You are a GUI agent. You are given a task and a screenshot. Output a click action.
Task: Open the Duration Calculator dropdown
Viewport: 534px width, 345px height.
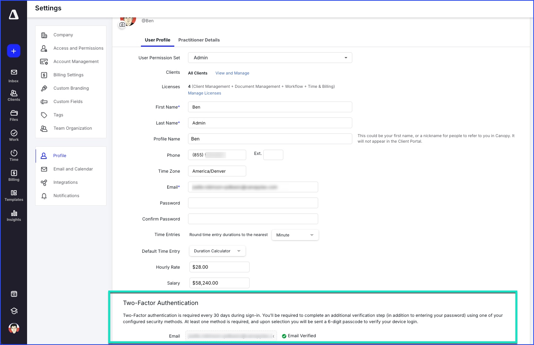217,251
